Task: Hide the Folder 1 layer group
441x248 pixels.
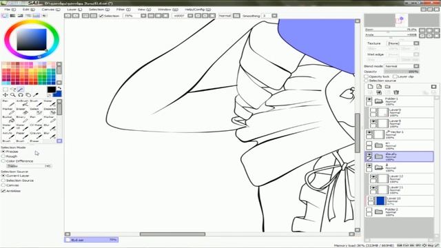Action: pyautogui.click(x=369, y=99)
